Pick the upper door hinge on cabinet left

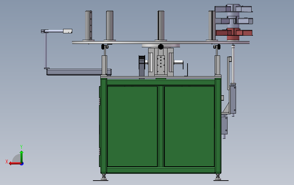100,102
